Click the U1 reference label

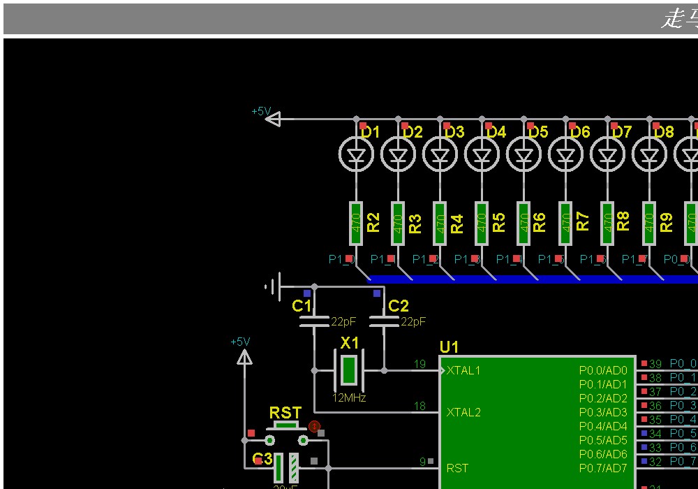click(x=449, y=347)
